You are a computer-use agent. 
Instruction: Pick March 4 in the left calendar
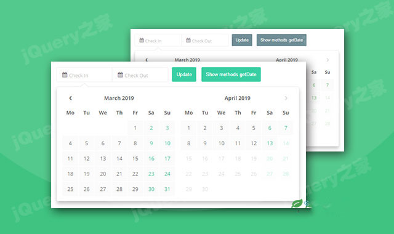[x=70, y=143]
